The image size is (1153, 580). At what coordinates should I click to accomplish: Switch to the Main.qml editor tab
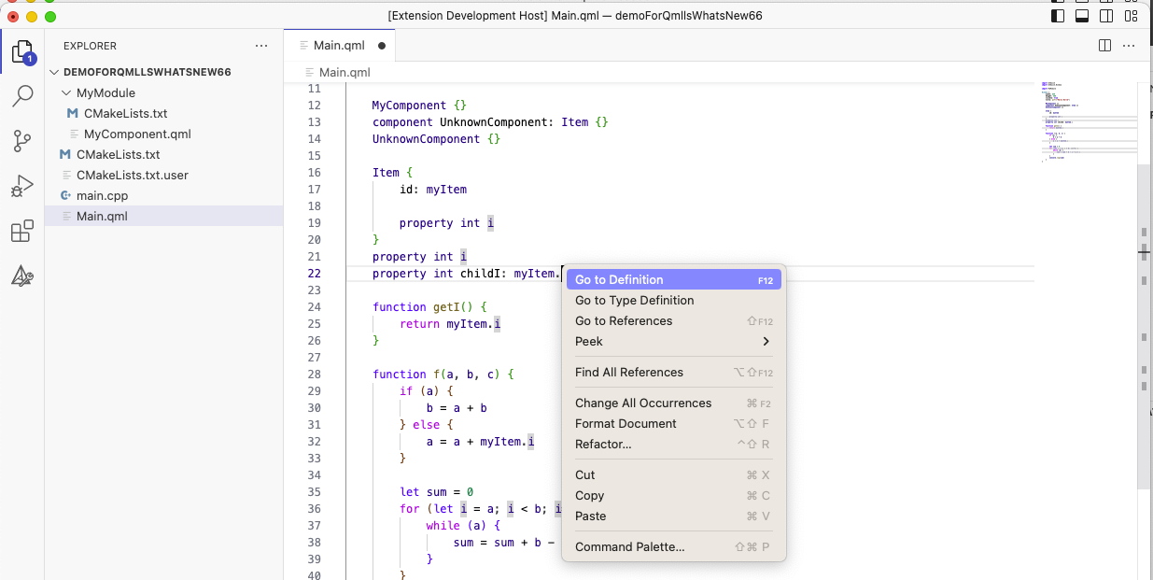[x=339, y=43]
